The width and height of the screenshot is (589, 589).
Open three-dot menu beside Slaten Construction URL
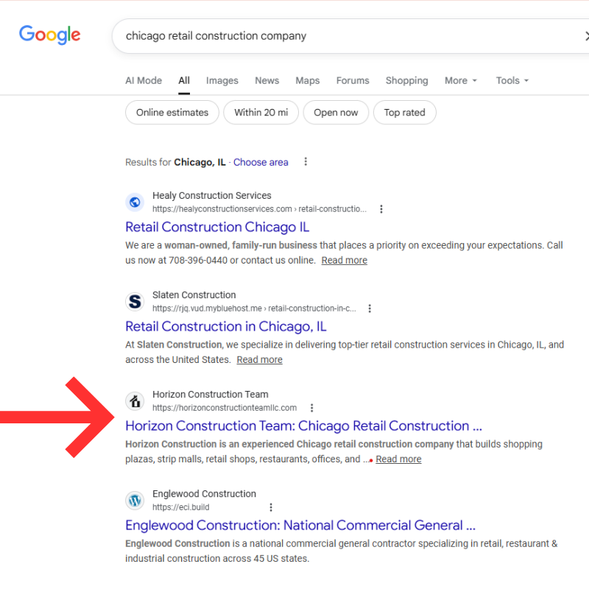point(370,308)
